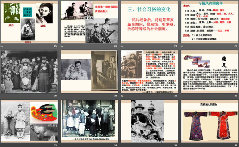Select slide 35 with two men in hats
The image size is (239, 147).
[x=150, y=121]
